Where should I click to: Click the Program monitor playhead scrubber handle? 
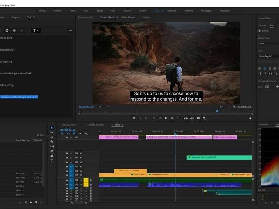(217, 111)
